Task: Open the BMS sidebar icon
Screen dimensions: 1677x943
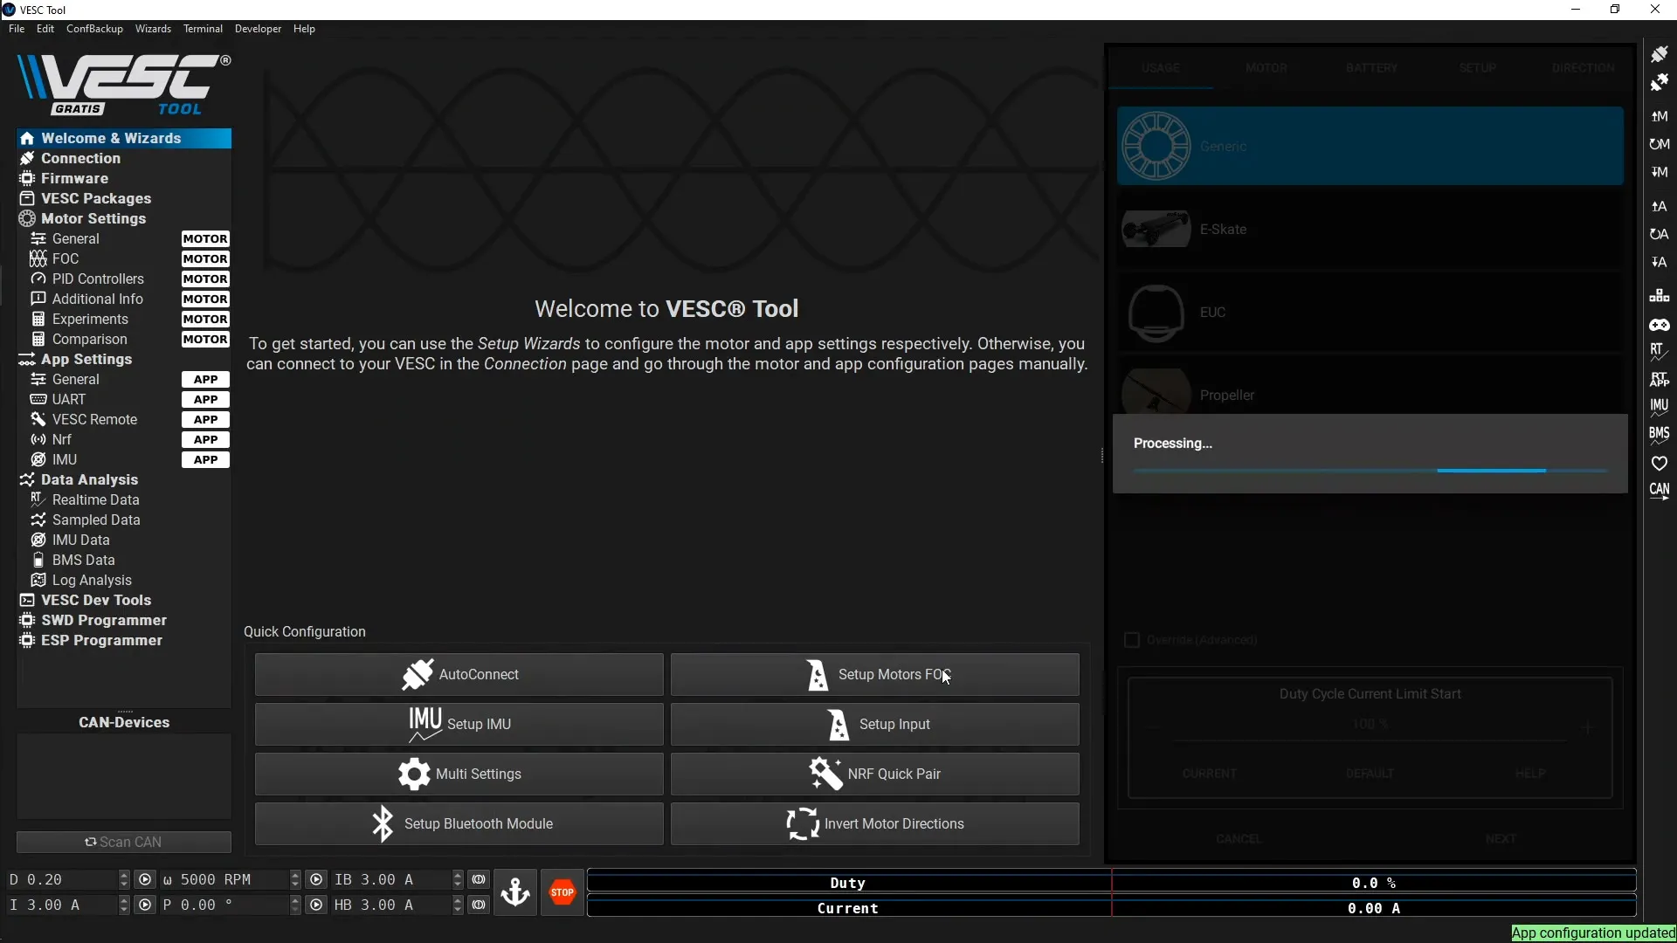Action: 1660,434
